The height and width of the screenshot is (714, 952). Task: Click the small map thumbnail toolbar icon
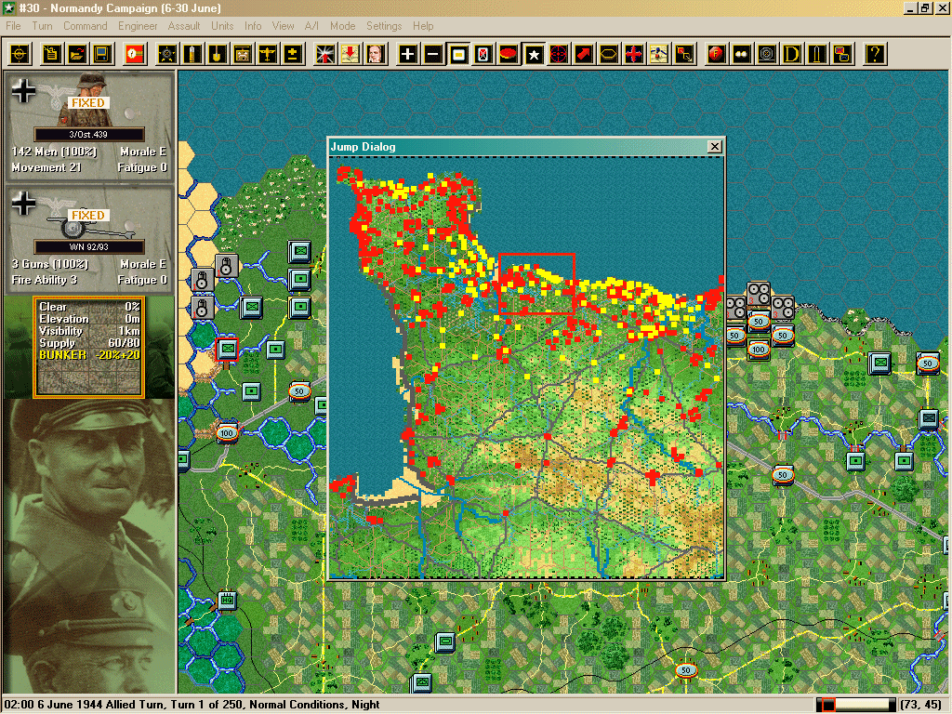[x=659, y=54]
